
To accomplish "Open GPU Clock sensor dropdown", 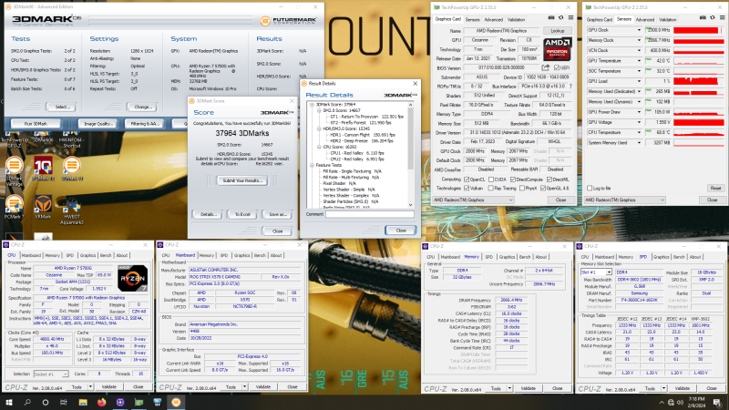I will tap(639, 30).
